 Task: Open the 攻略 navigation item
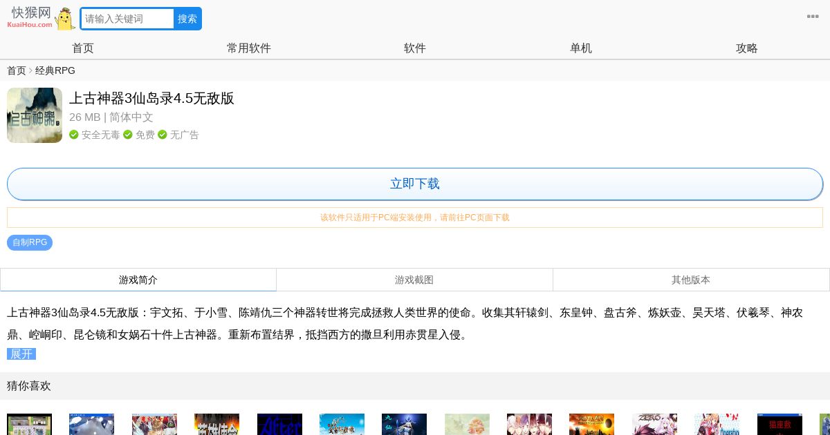747,48
